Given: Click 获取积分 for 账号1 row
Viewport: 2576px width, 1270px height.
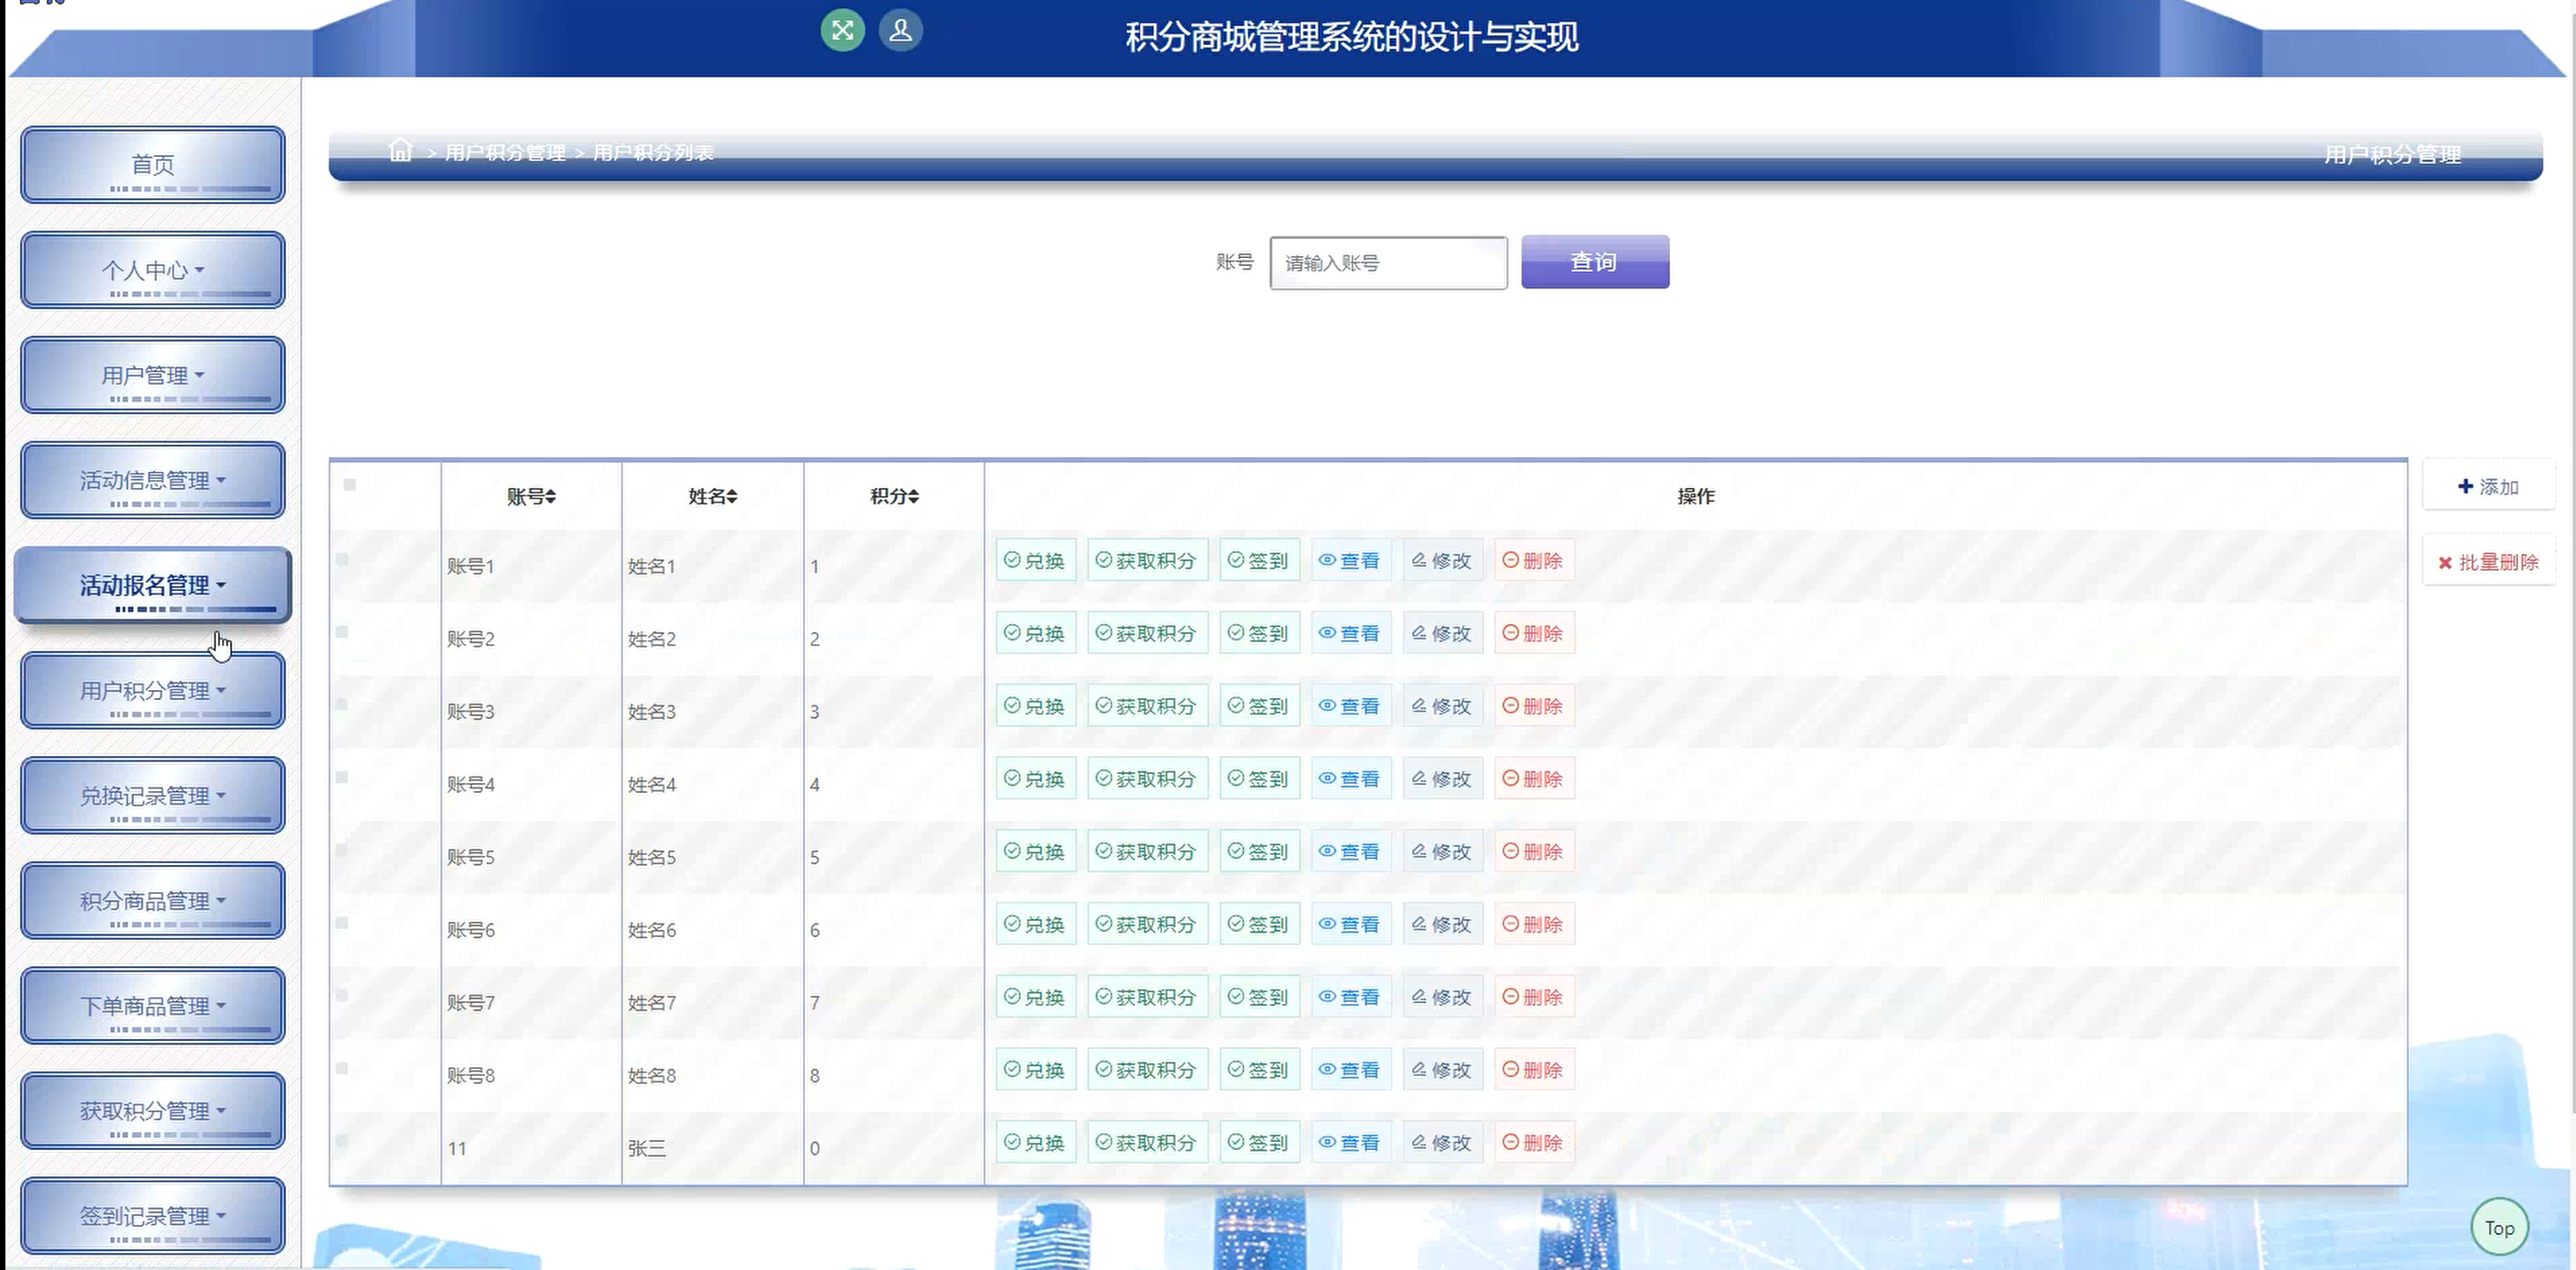Looking at the screenshot, I should tap(1147, 560).
